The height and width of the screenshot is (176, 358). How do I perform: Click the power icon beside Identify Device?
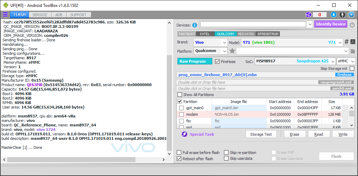pyautogui.click(x=352, y=25)
